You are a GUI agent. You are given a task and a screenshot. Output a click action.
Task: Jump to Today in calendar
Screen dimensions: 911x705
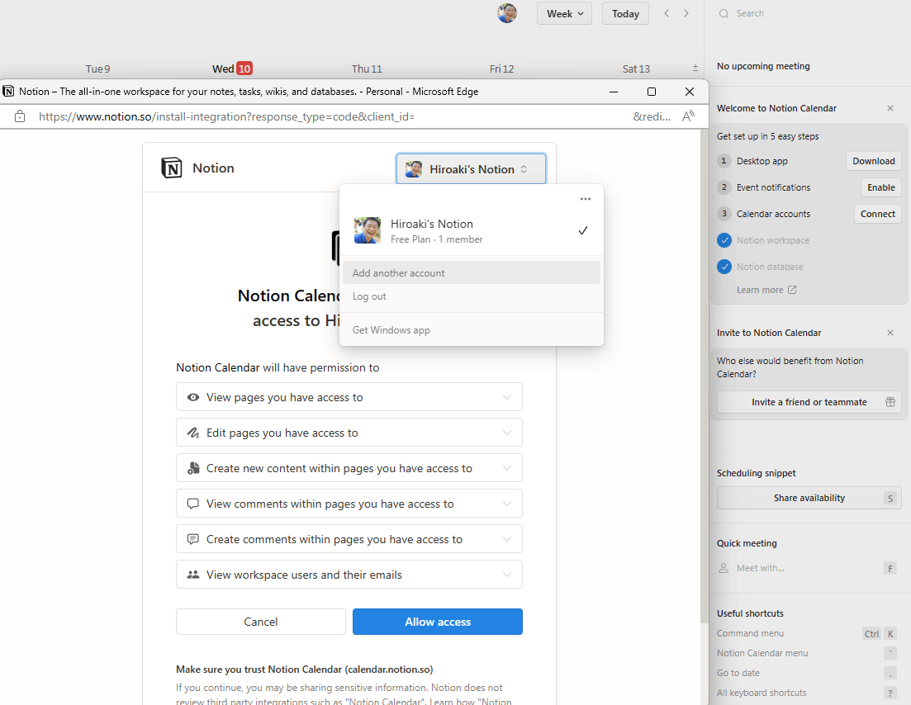point(625,13)
